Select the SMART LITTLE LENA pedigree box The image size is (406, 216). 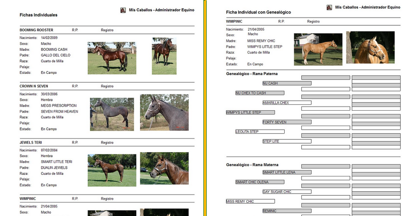pos(287,172)
